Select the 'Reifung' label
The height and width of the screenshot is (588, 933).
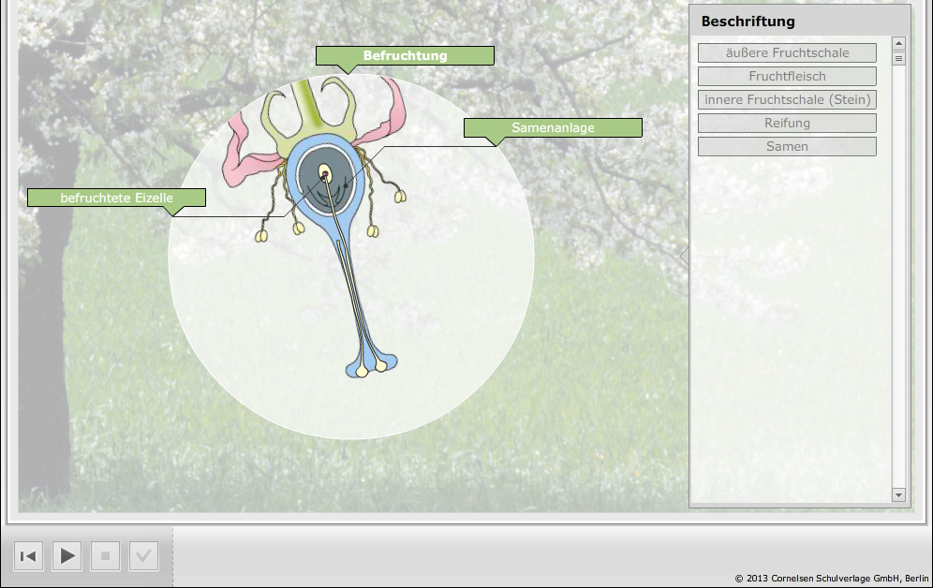(787, 124)
